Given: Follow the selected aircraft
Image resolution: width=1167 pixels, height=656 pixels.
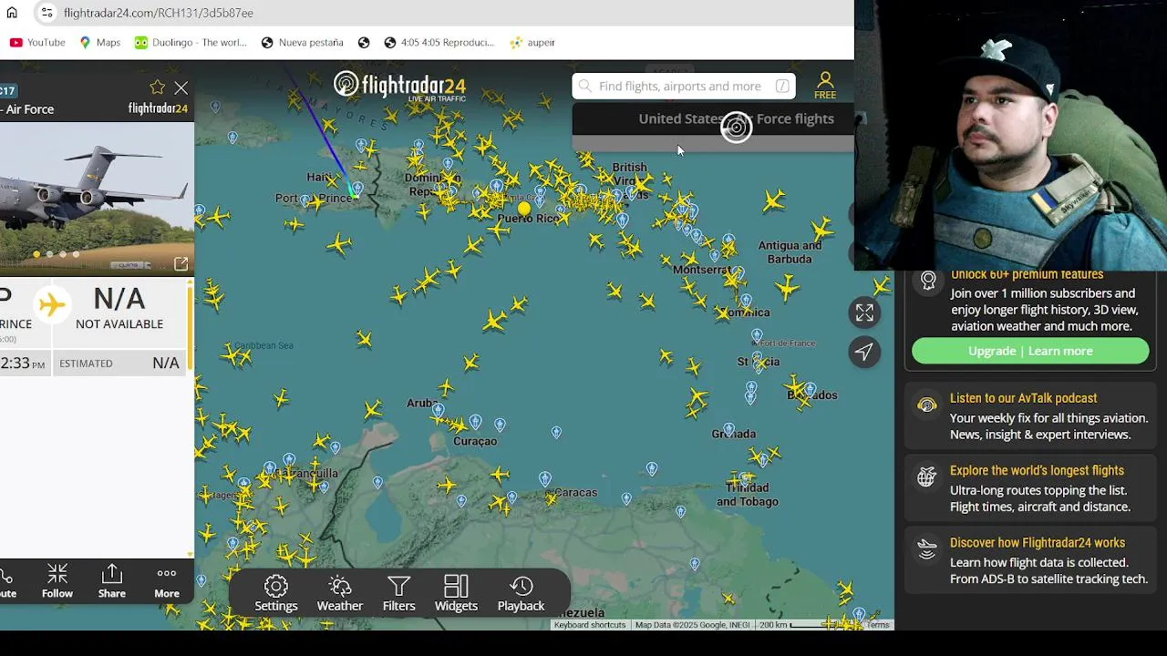Looking at the screenshot, I should tap(57, 581).
